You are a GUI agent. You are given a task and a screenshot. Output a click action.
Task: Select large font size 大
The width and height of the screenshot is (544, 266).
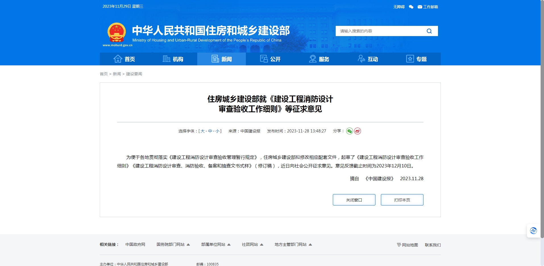(202, 131)
